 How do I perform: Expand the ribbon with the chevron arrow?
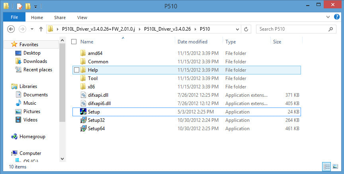[x=328, y=17]
